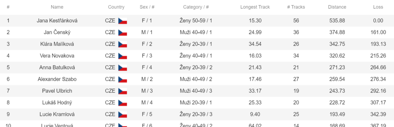Click the Czech flag in Anna Batulková's row

(x=122, y=68)
